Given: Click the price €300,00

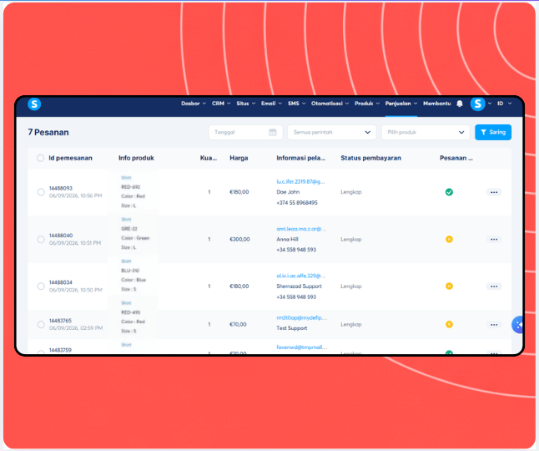Looking at the screenshot, I should click(x=240, y=239).
